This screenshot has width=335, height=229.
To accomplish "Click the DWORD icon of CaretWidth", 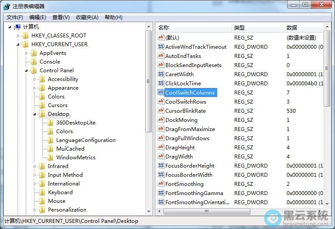I will click(x=161, y=74).
